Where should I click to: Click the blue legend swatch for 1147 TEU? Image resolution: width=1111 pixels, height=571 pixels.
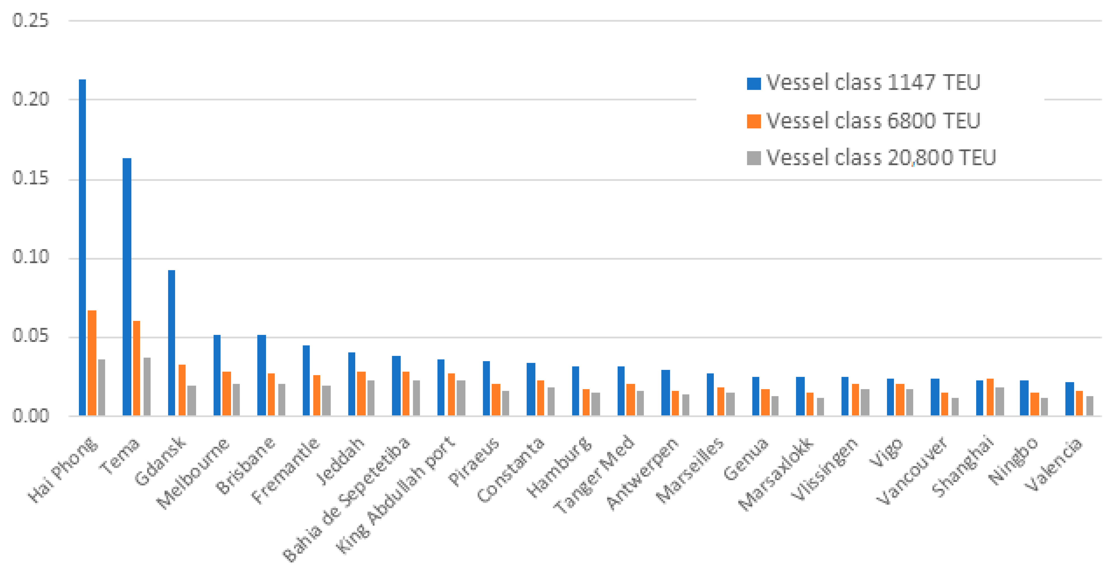pyautogui.click(x=754, y=83)
